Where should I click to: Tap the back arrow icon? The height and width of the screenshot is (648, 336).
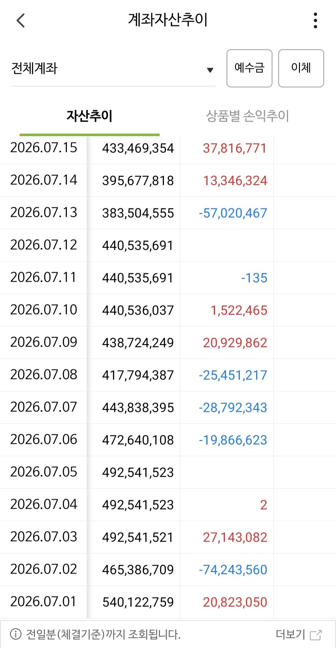(x=21, y=21)
